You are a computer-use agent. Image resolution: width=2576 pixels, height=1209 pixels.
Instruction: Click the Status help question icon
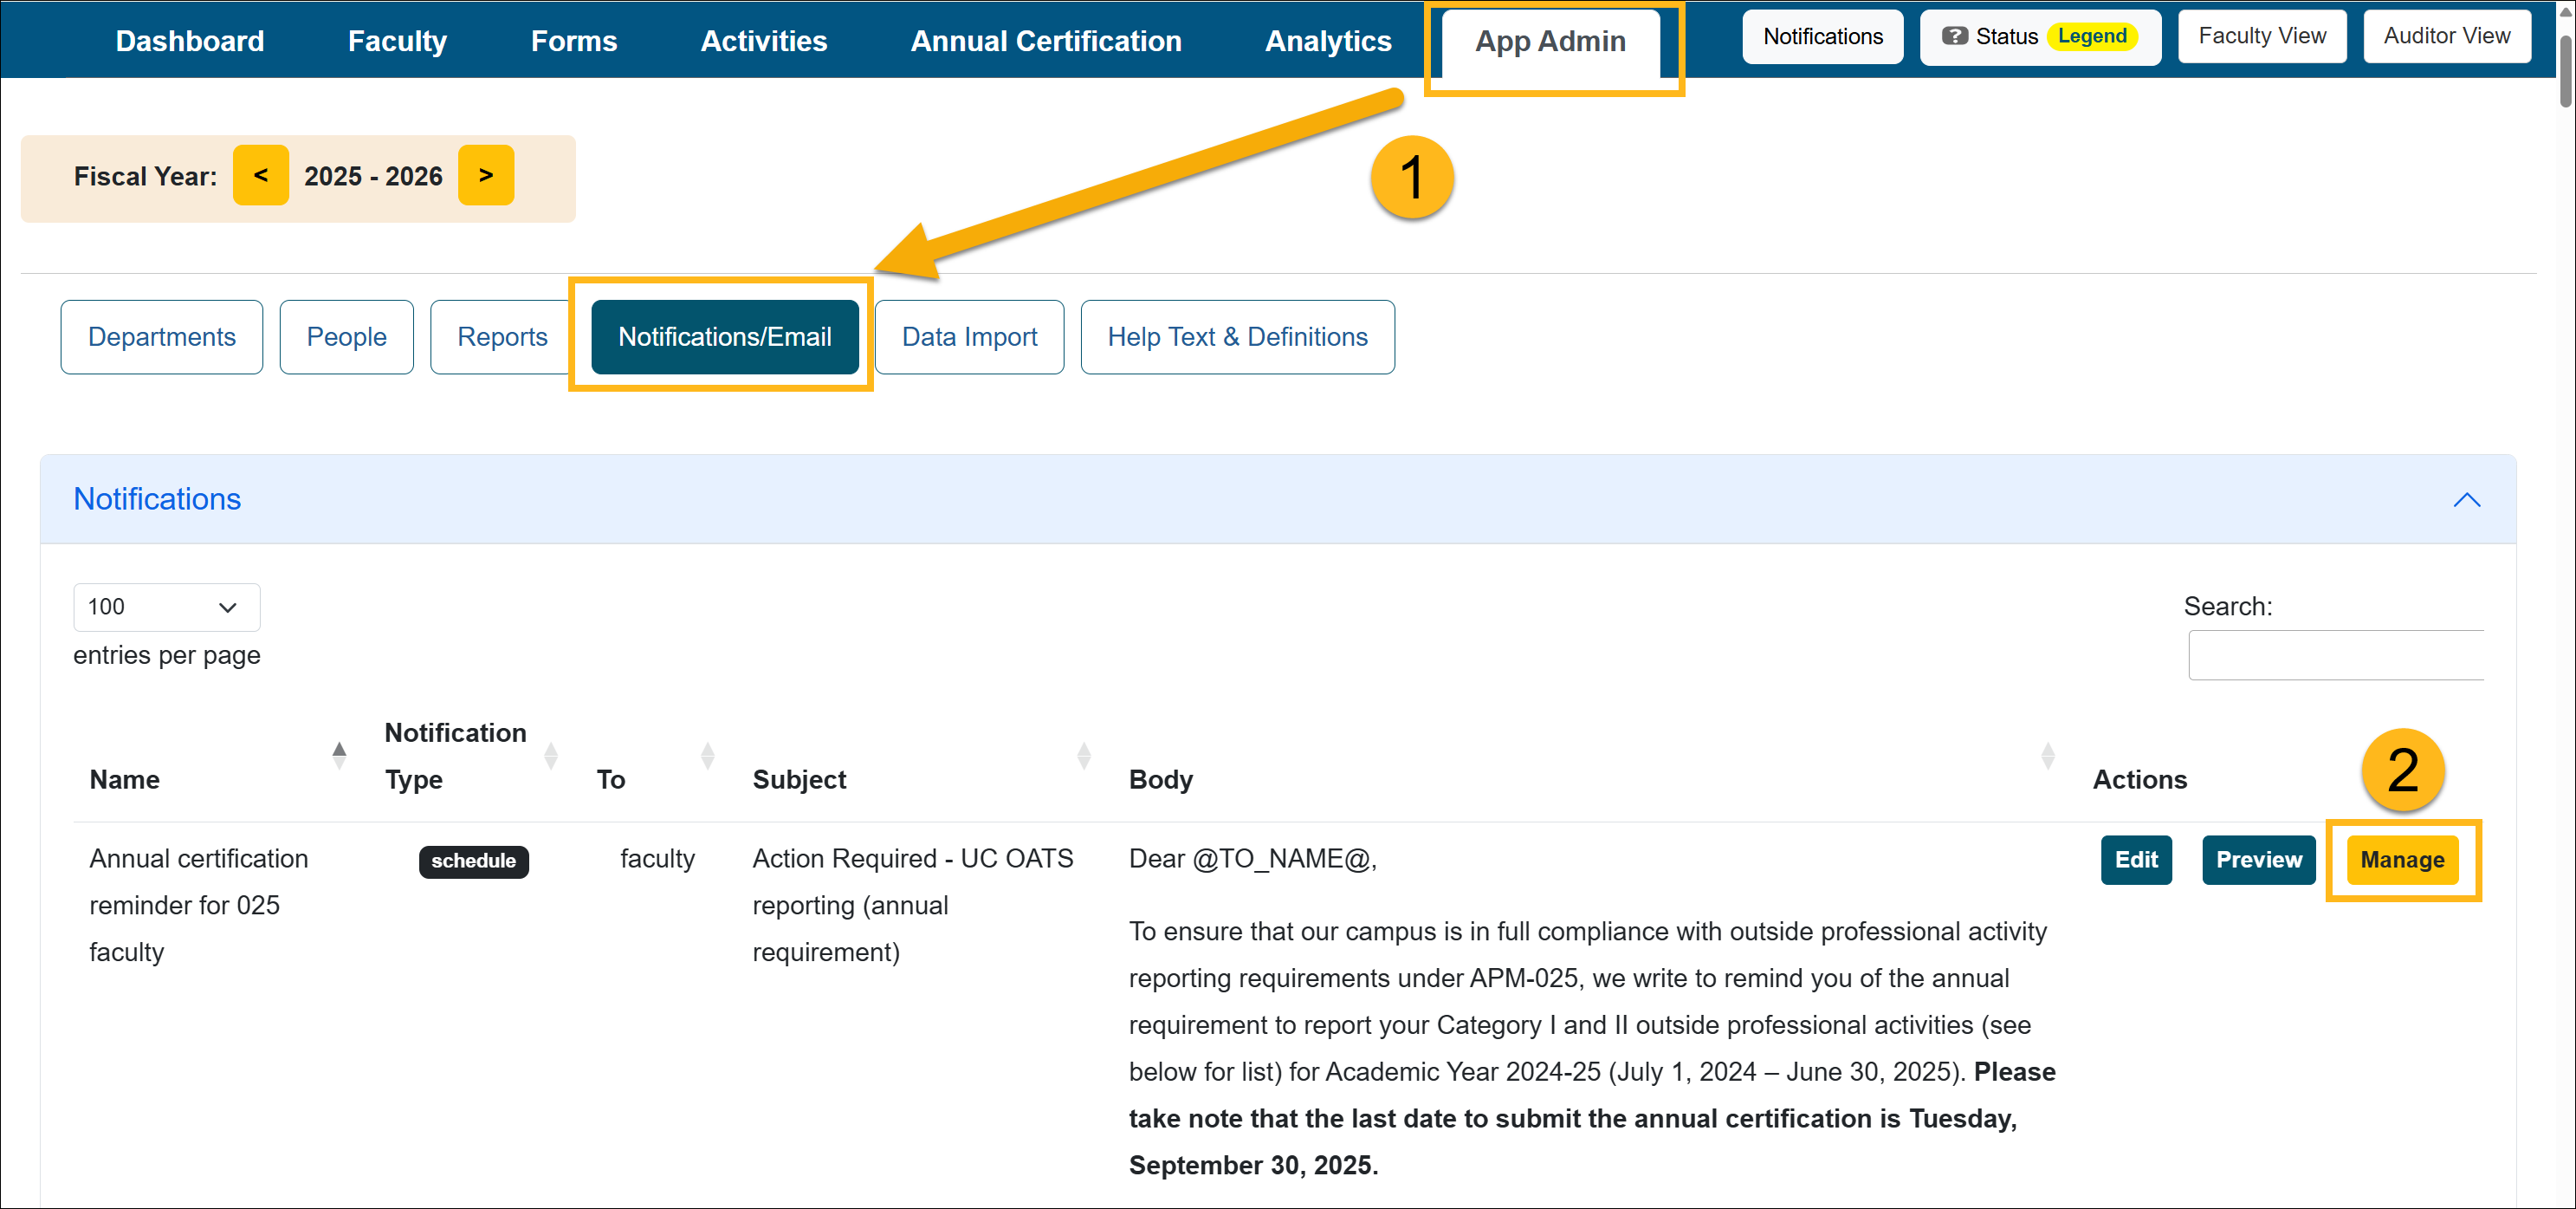point(1953,36)
